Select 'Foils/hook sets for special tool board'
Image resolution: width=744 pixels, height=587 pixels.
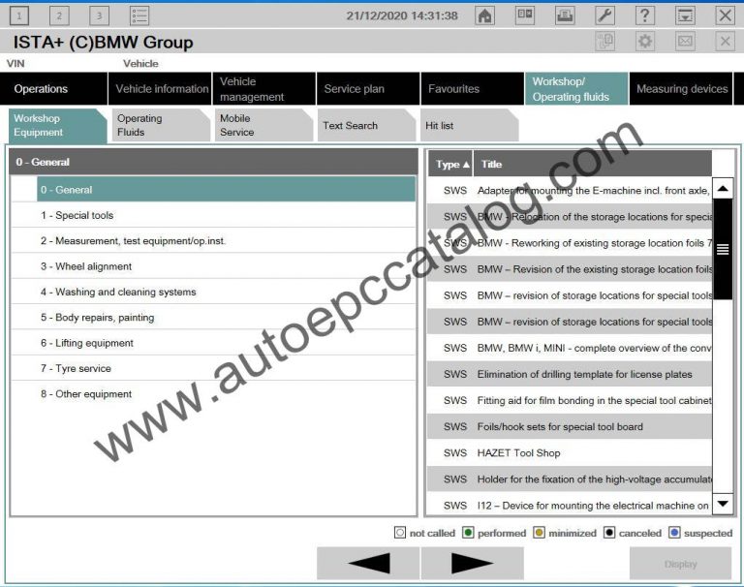coord(570,426)
